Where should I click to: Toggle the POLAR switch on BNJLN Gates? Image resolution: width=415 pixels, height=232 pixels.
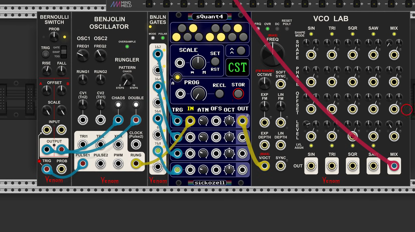(x=162, y=38)
